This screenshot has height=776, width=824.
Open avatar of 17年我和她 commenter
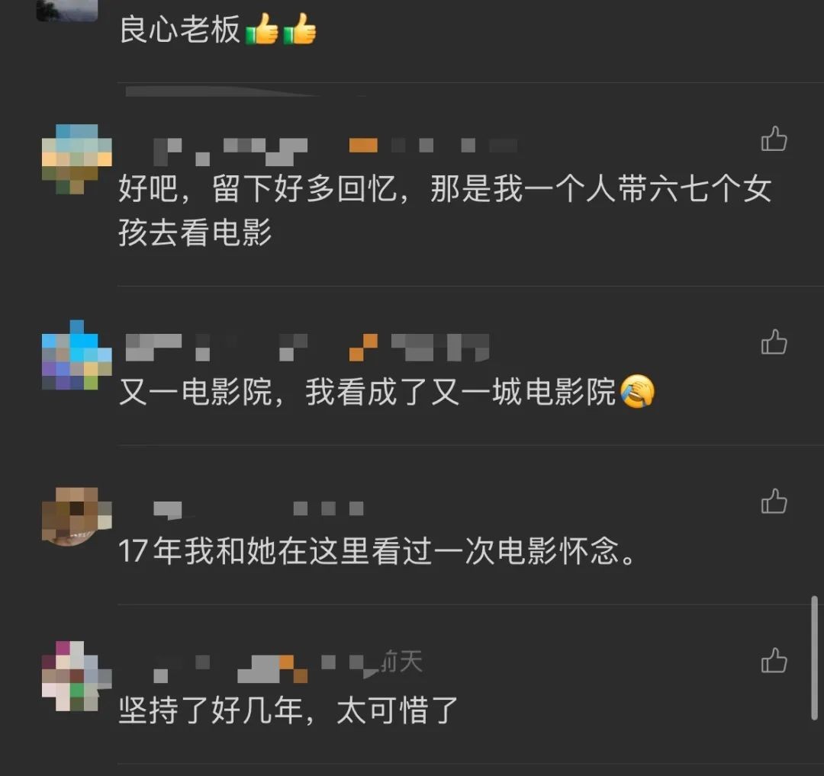77,516
